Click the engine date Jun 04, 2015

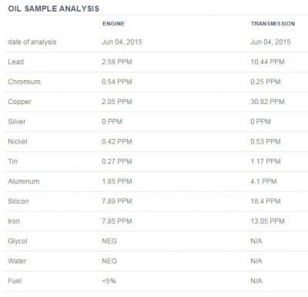[122, 42]
